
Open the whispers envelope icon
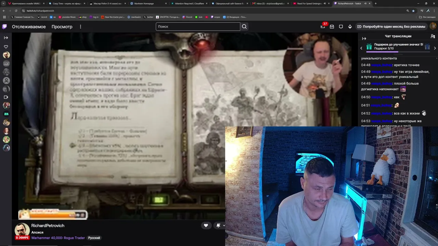332,26
